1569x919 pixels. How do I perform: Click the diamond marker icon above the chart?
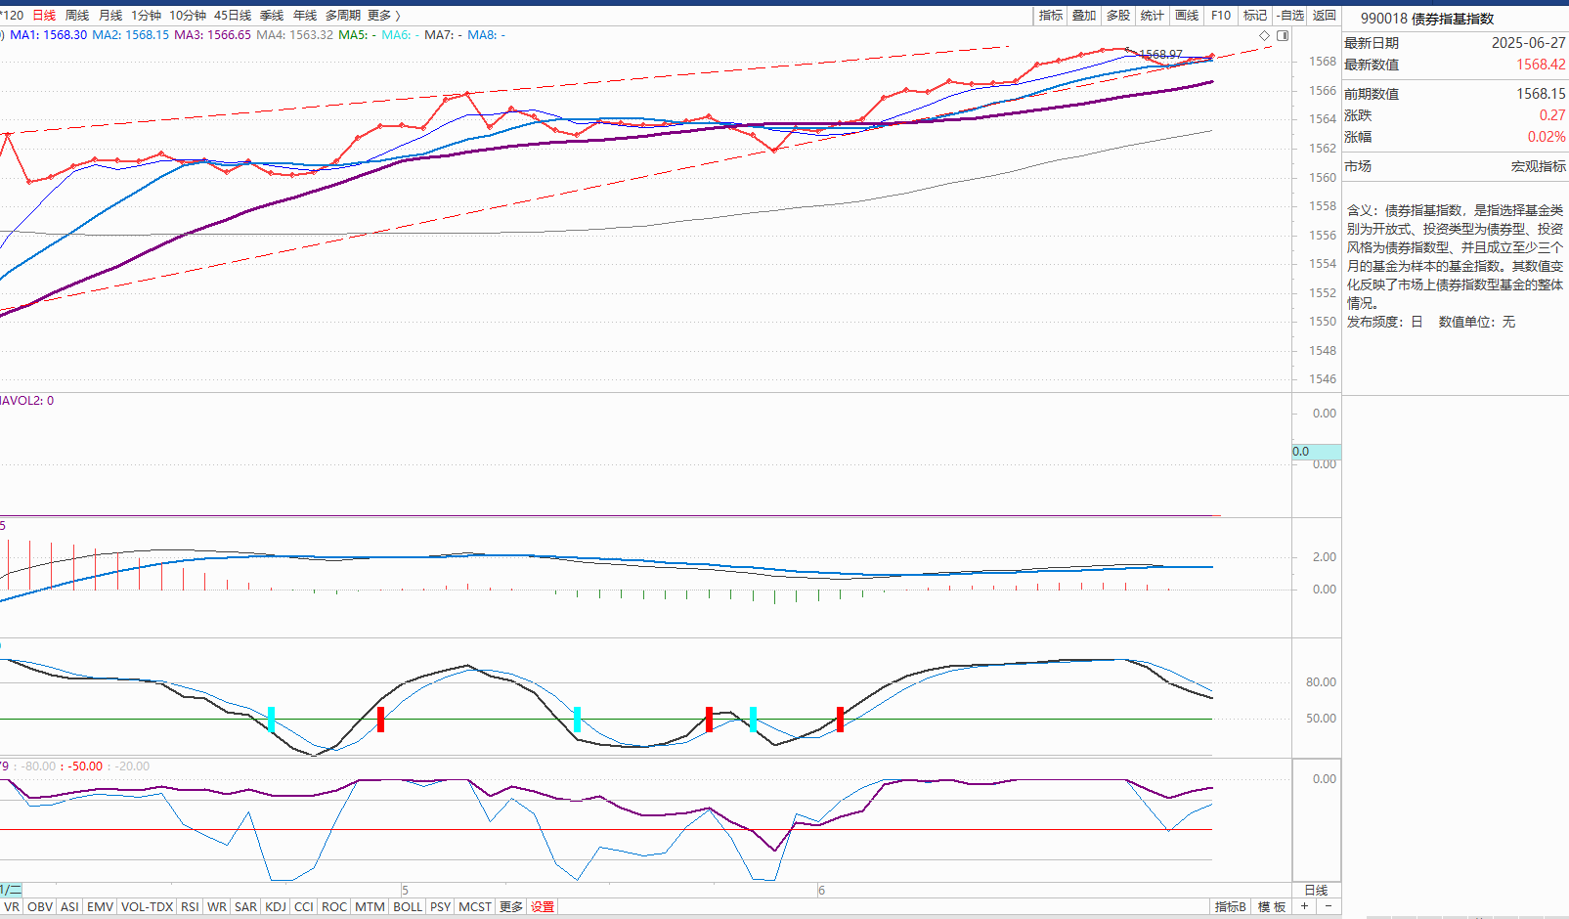click(x=1265, y=35)
